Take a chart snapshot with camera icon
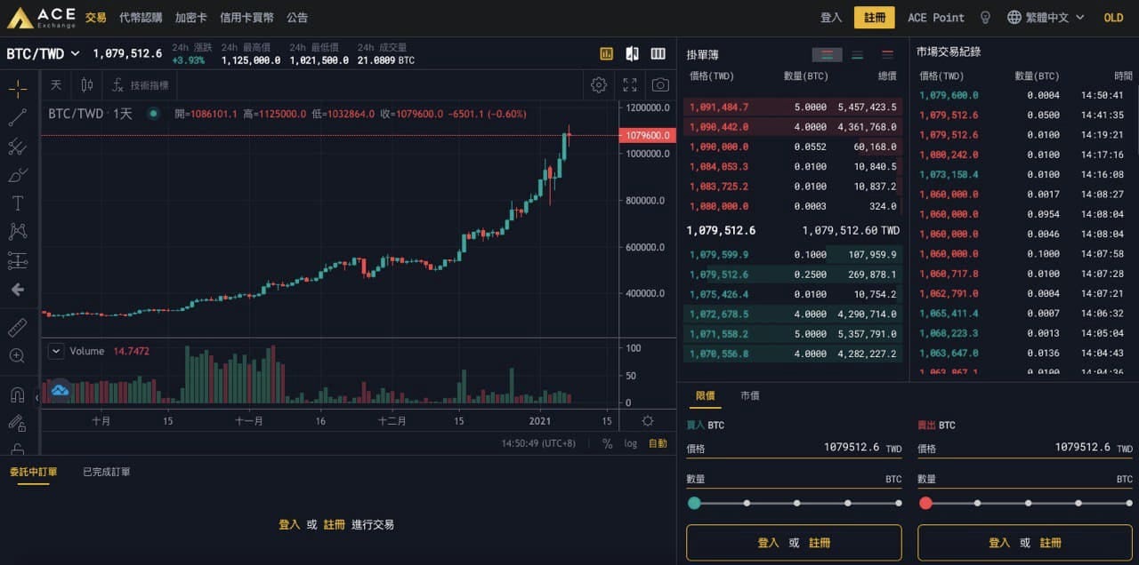The height and width of the screenshot is (565, 1139). [x=660, y=85]
